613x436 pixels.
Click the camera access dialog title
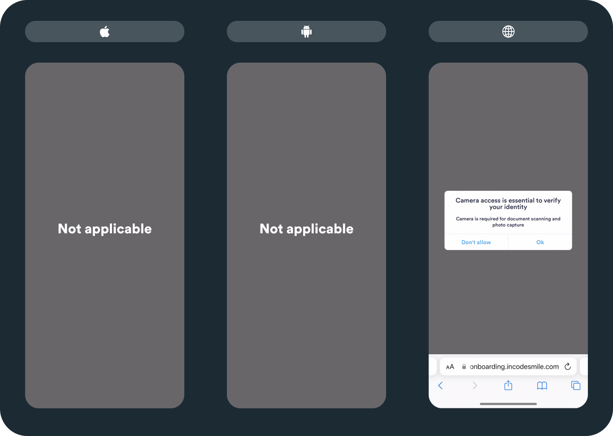pos(508,204)
